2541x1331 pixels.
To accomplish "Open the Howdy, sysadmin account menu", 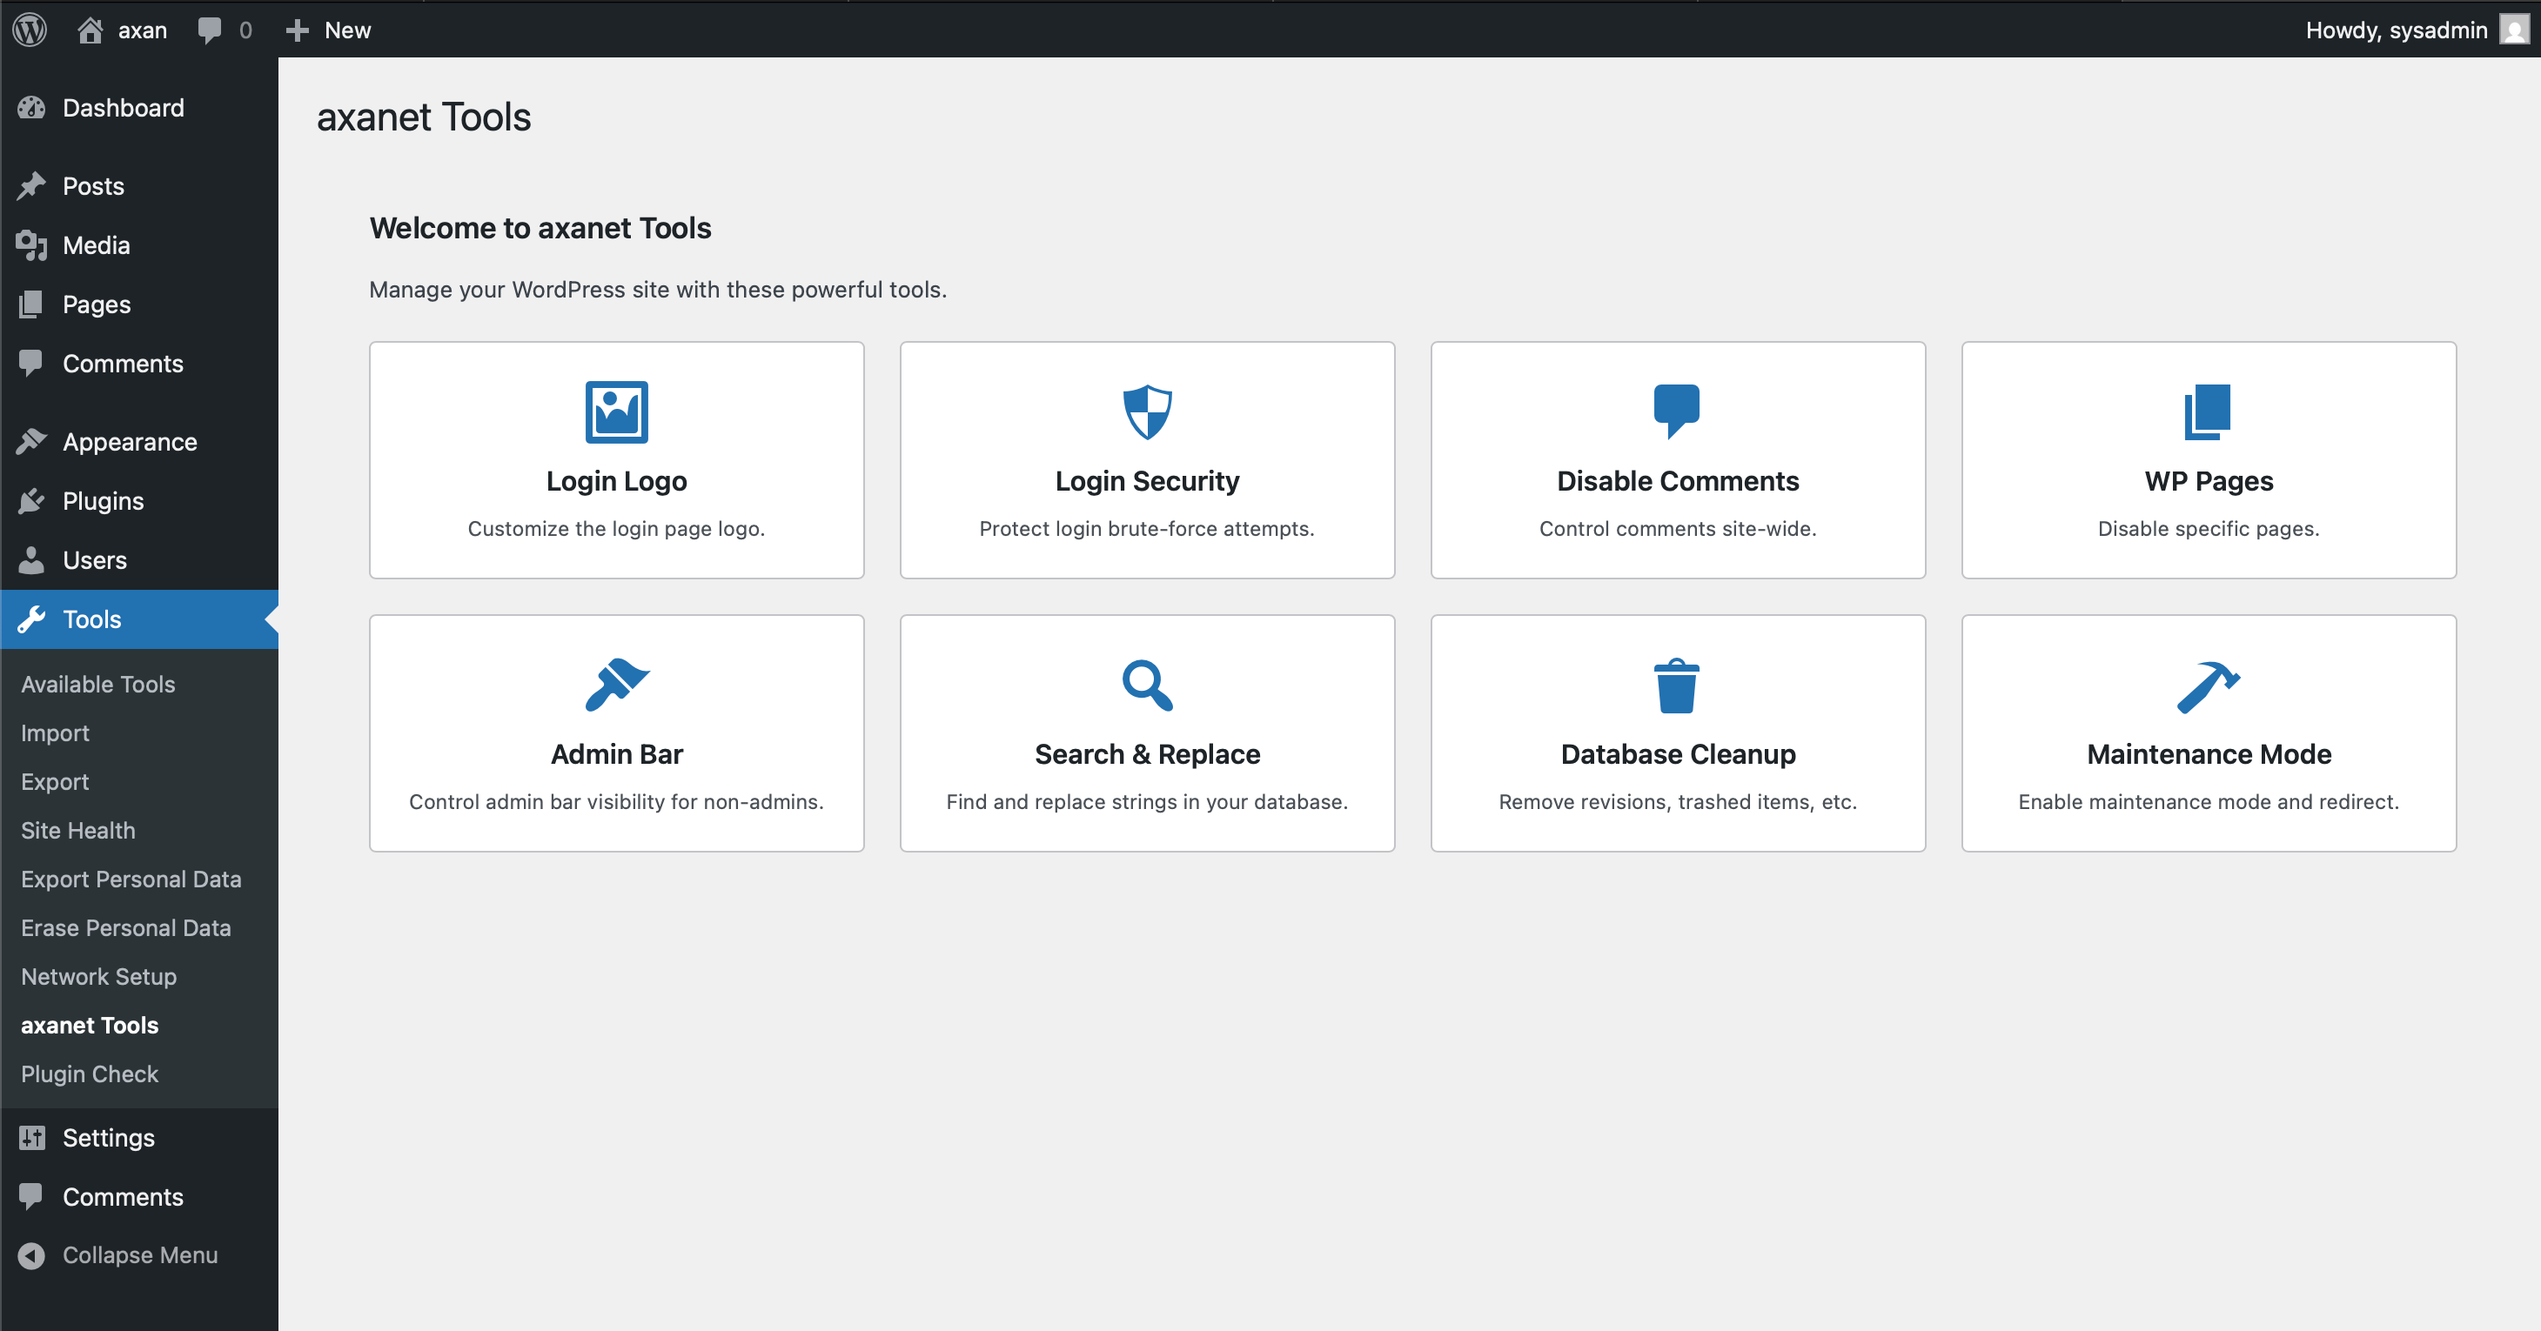I will 2415,30.
